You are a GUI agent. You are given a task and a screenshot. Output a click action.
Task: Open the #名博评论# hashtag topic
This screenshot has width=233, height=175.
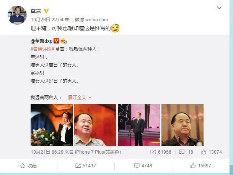pos(42,49)
